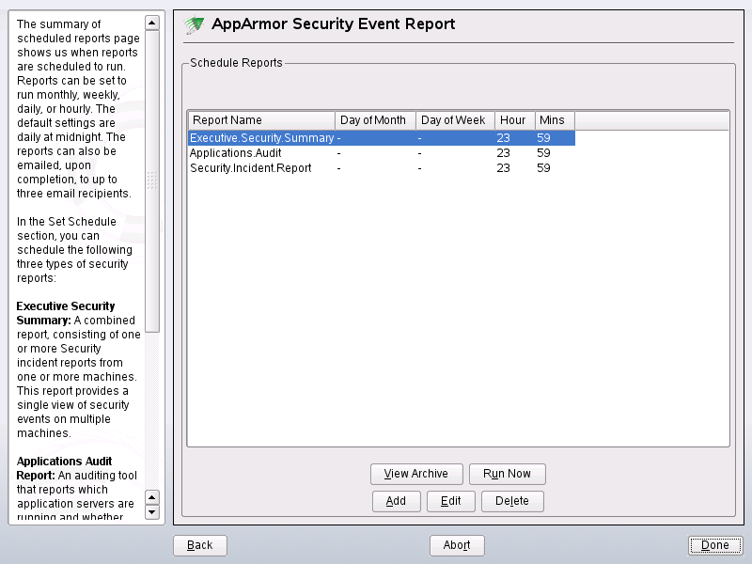Open the report archive with View Archive
Viewport: 752px width, 564px height.
[x=416, y=474]
